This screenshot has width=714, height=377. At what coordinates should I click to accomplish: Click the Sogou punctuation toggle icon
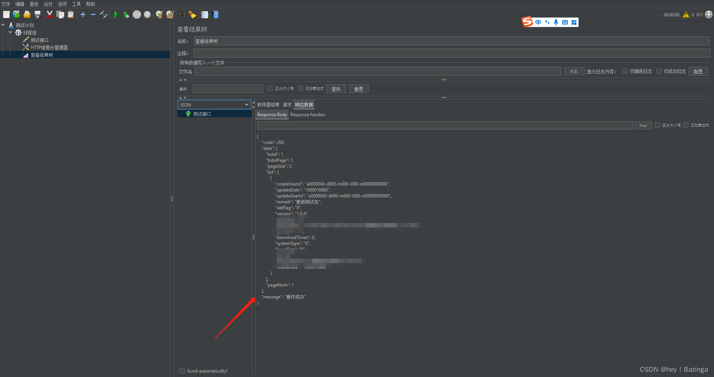547,22
